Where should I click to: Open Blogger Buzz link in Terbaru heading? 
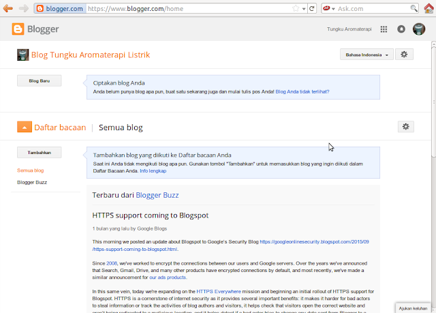[157, 195]
